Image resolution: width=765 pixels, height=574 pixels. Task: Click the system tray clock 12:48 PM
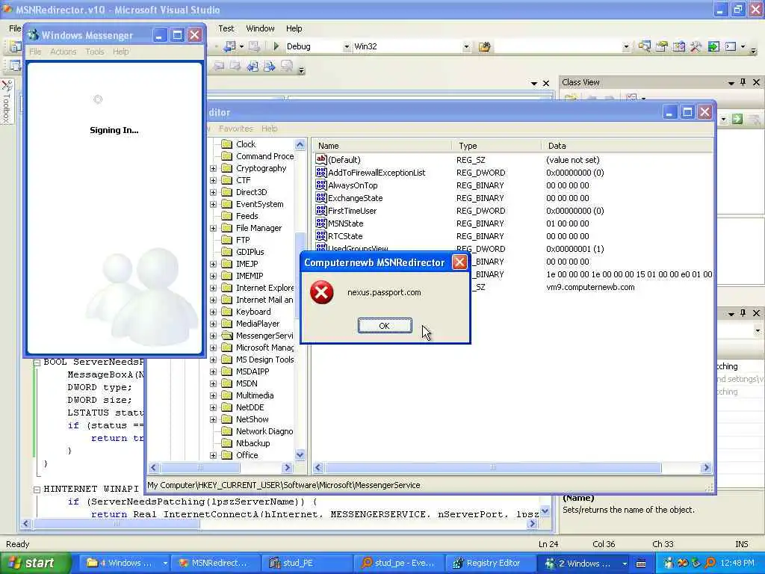[737, 563]
